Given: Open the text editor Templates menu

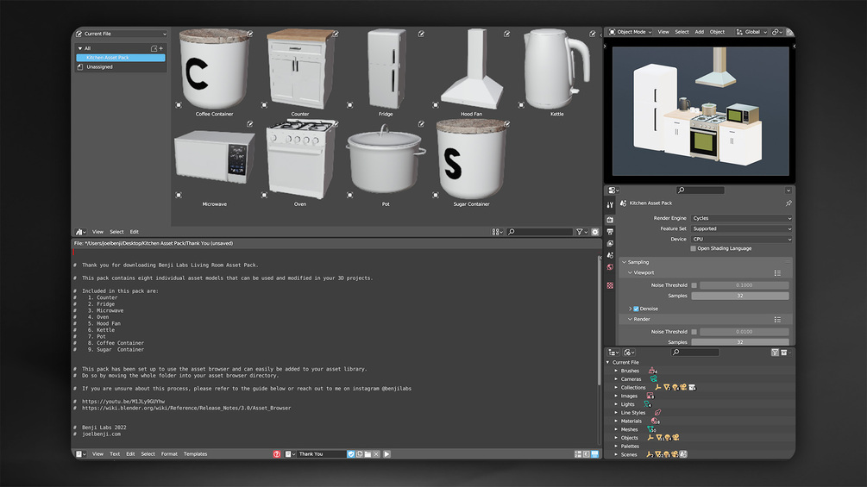Looking at the screenshot, I should [195, 454].
